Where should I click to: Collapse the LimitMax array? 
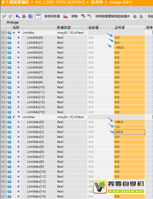pyautogui.click(x=19, y=117)
